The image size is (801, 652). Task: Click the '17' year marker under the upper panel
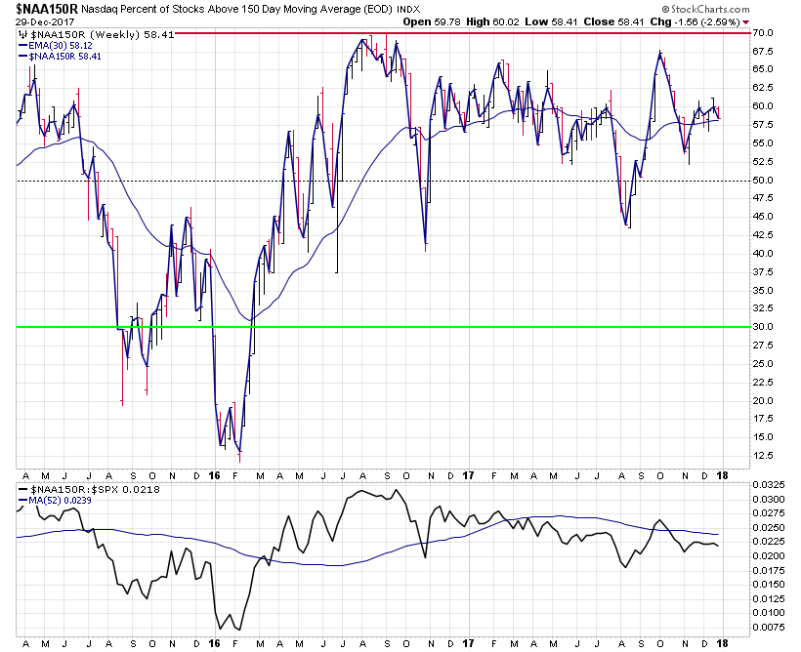(469, 476)
